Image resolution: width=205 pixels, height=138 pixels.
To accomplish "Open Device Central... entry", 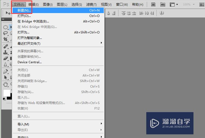I will [x=58, y=62].
